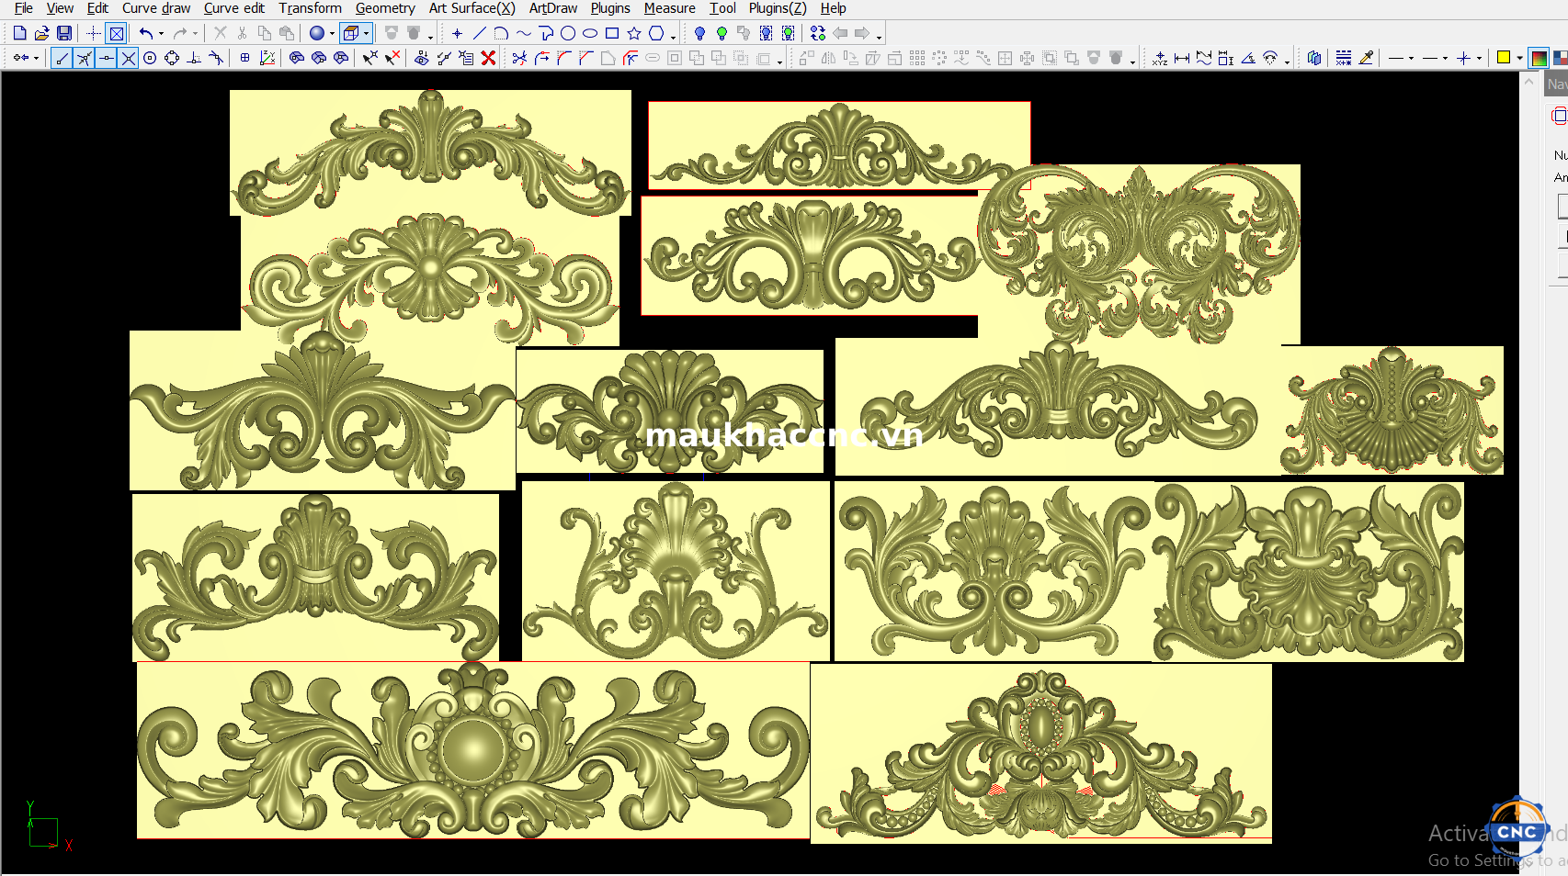
Task: Expand the cube view direction dropdown
Action: [366, 34]
